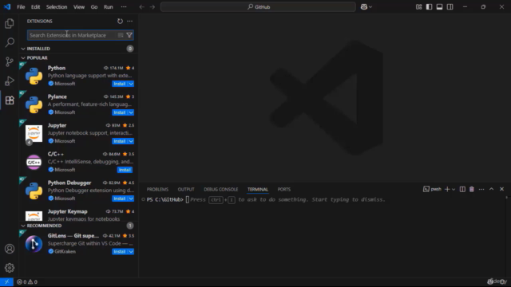Install the Python Debugger extension
Screen dimensions: 511x287
click(120, 199)
